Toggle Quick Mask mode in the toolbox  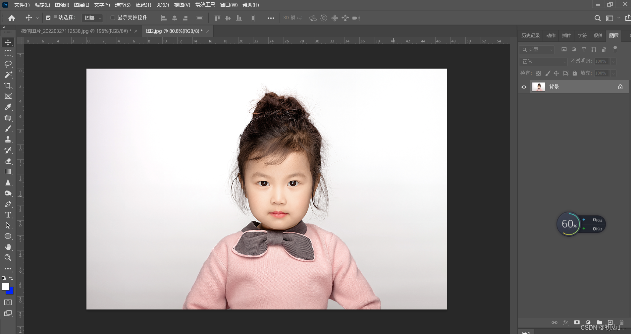[8, 303]
